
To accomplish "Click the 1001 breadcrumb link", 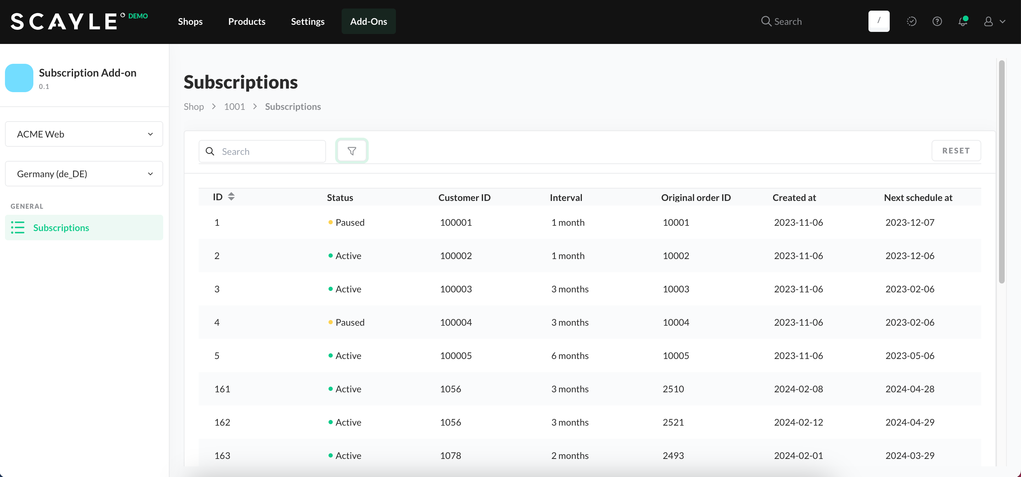I will 234,106.
